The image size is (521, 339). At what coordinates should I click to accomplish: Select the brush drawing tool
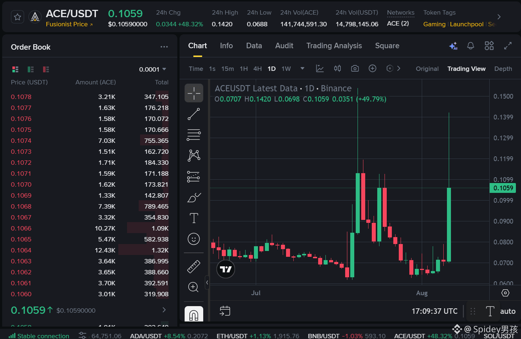coord(194,197)
